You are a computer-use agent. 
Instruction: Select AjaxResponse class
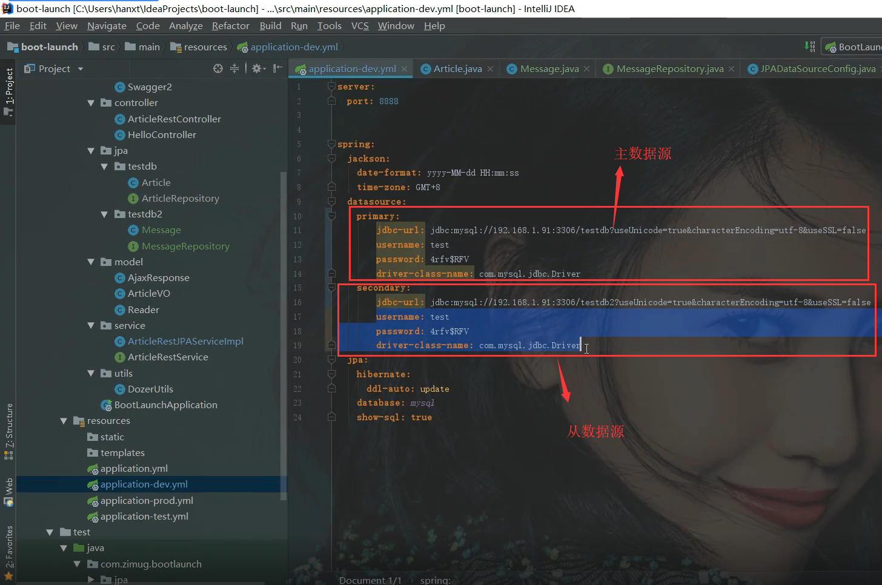tap(152, 278)
